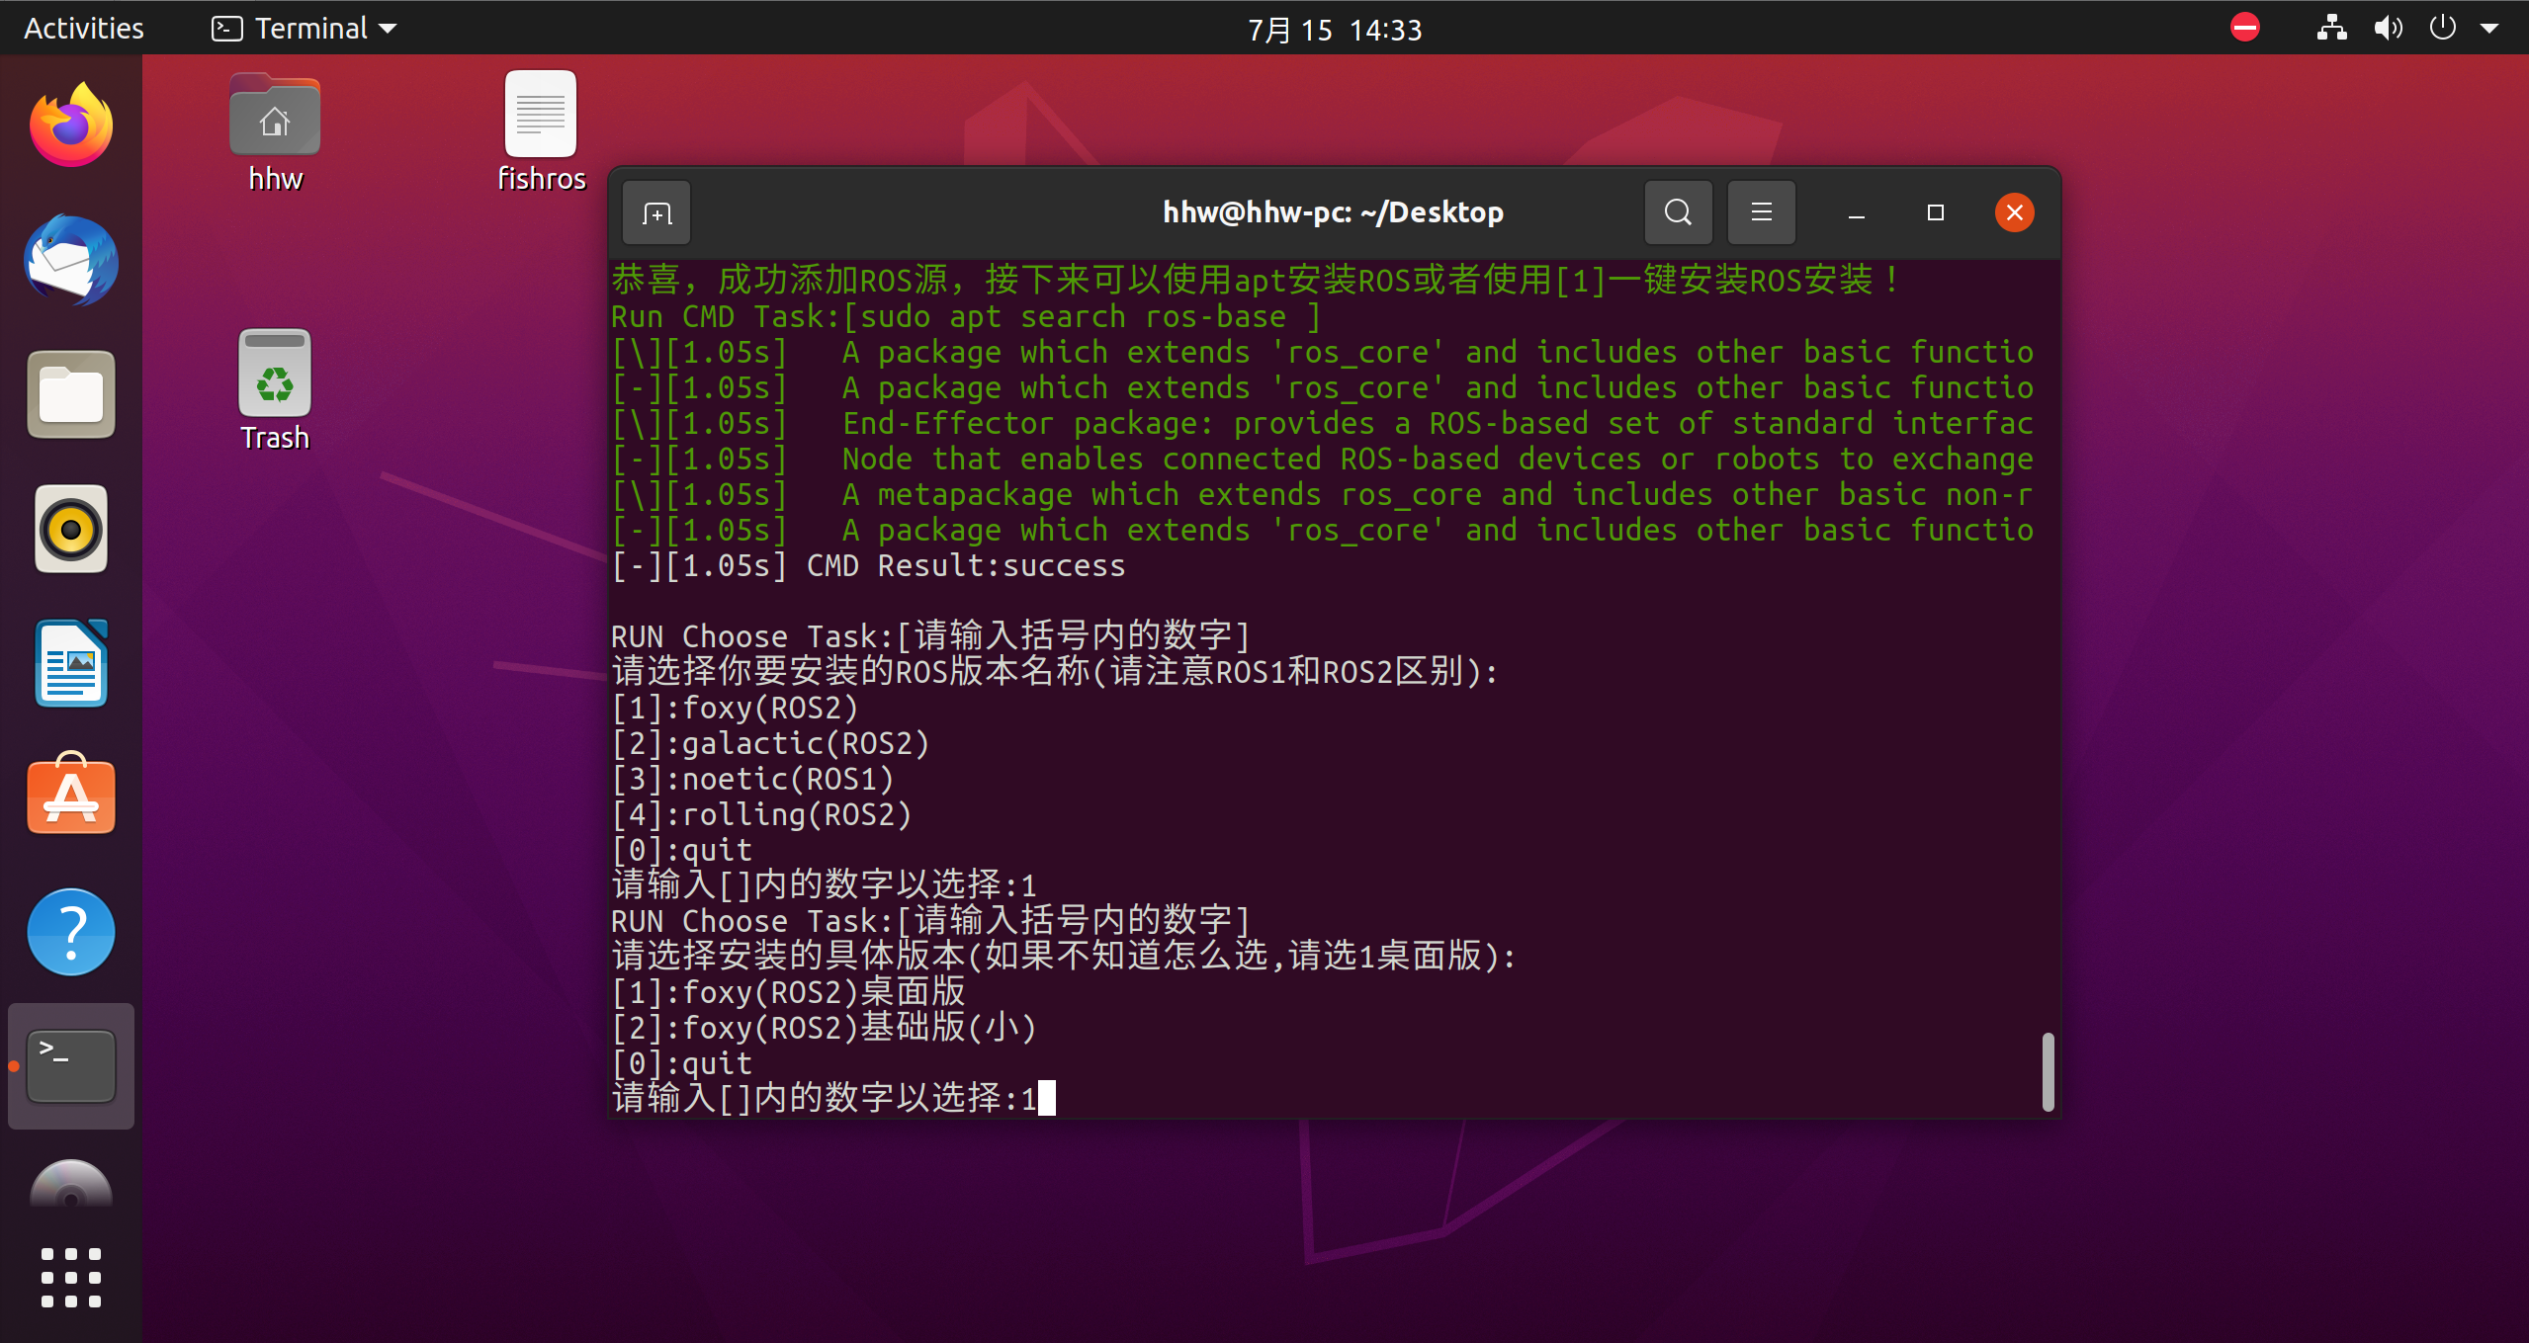Click the final input prompt line with cursor
Viewport: 2529px width, 1343px height.
833,1098
